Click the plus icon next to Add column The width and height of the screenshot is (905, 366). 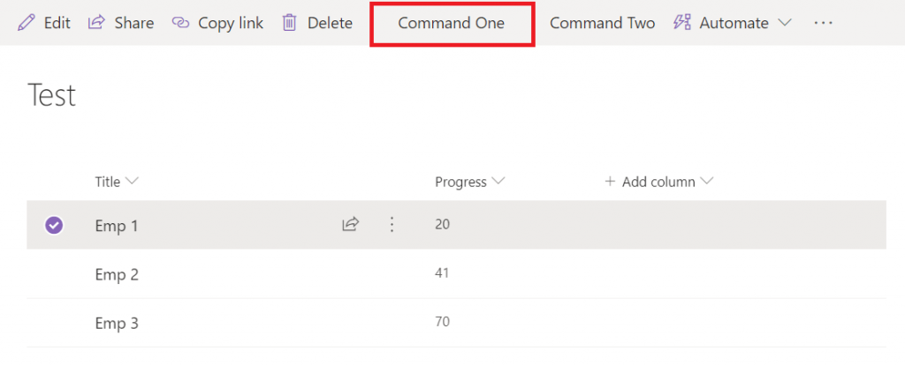click(x=610, y=183)
